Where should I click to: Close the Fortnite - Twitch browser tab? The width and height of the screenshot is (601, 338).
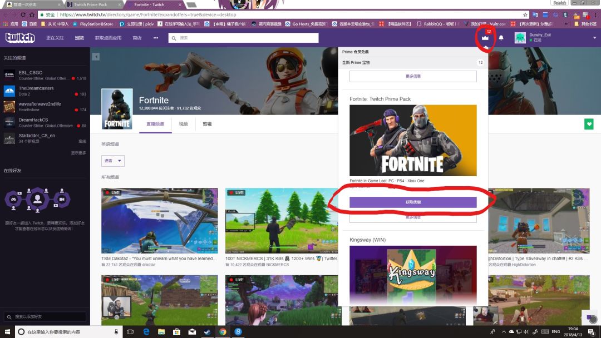pyautogui.click(x=180, y=4)
